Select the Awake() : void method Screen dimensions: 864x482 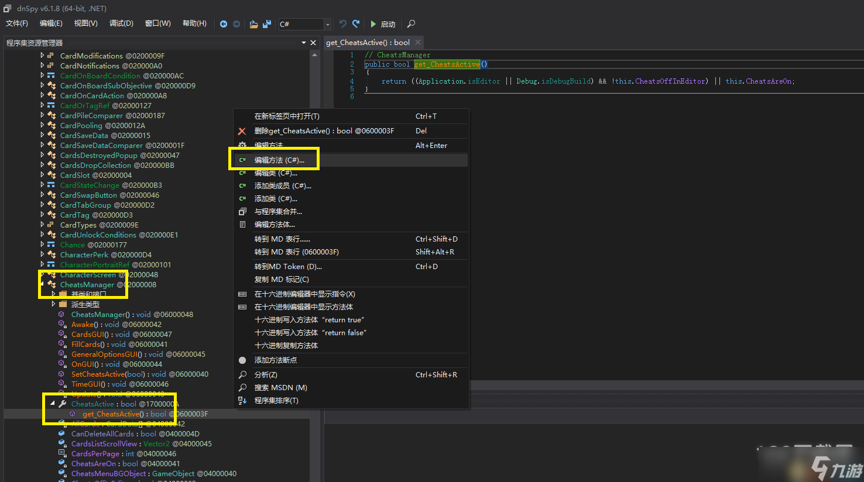coord(116,324)
